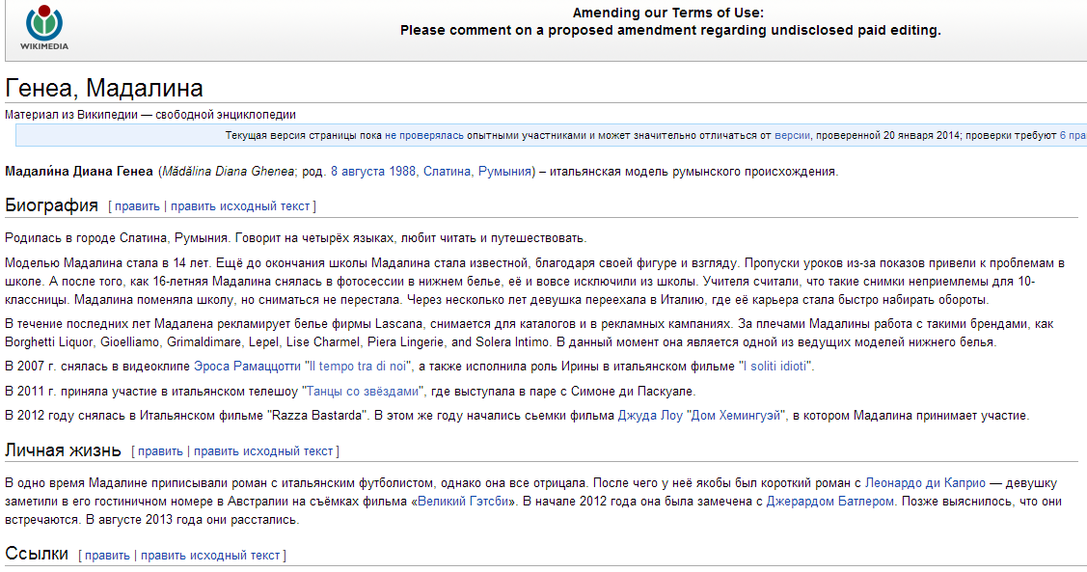
Task: Open the proposed amendment banner notice
Action: (669, 30)
